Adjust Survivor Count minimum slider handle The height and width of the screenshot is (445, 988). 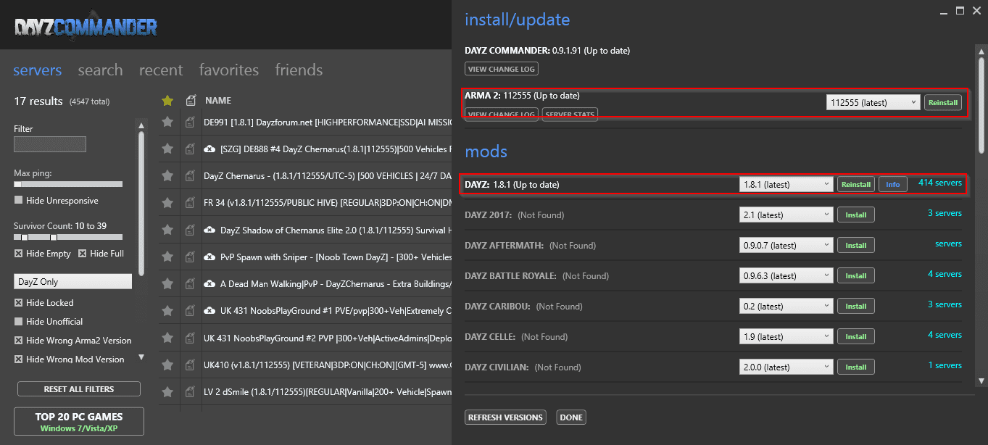click(x=25, y=237)
